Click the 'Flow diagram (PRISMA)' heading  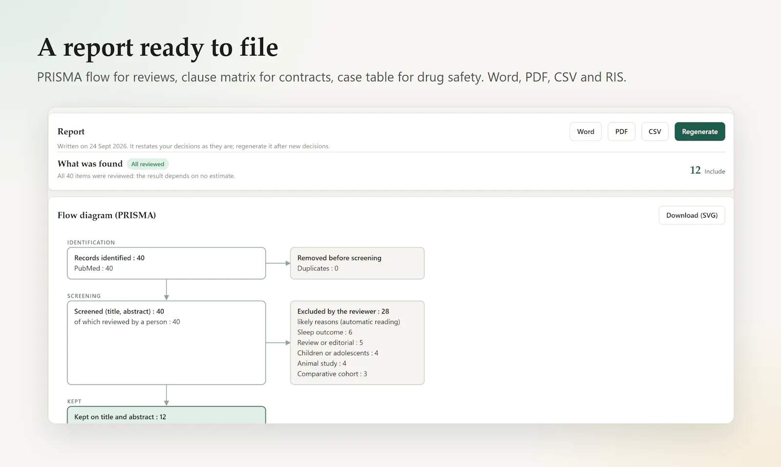click(106, 215)
